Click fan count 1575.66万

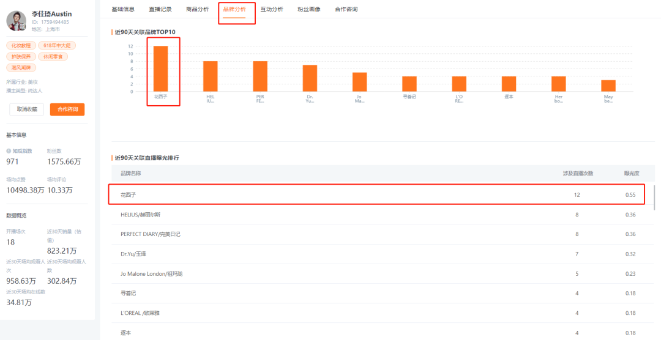tap(64, 161)
